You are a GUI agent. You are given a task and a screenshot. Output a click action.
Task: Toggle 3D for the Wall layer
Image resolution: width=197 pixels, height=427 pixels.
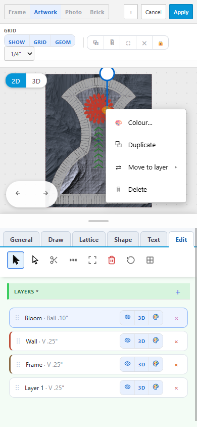click(x=141, y=341)
